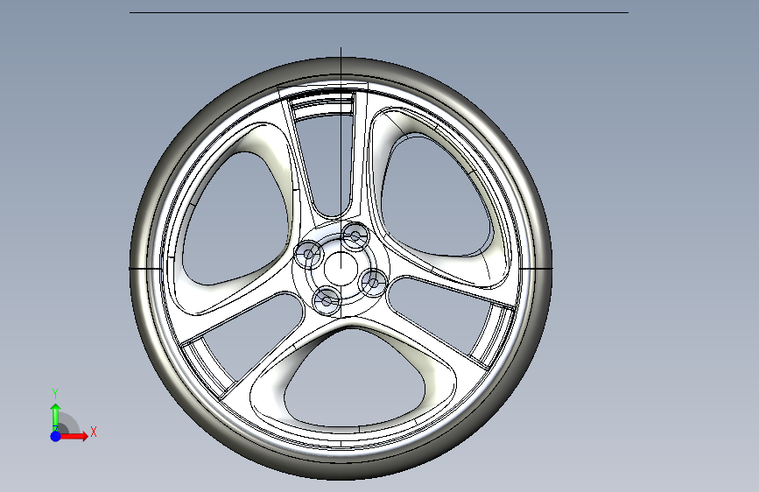The width and height of the screenshot is (759, 492).
Task: Select the left lug bolt hole
Action: 308,254
